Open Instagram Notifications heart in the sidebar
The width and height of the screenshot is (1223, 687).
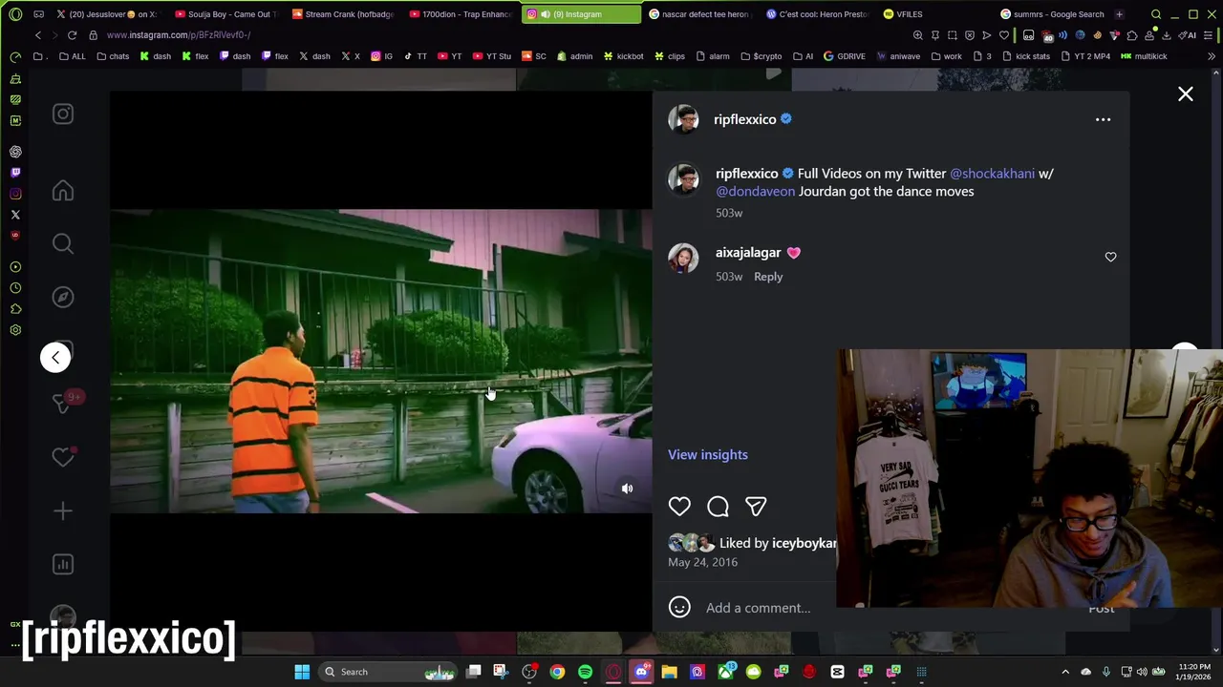tap(63, 458)
